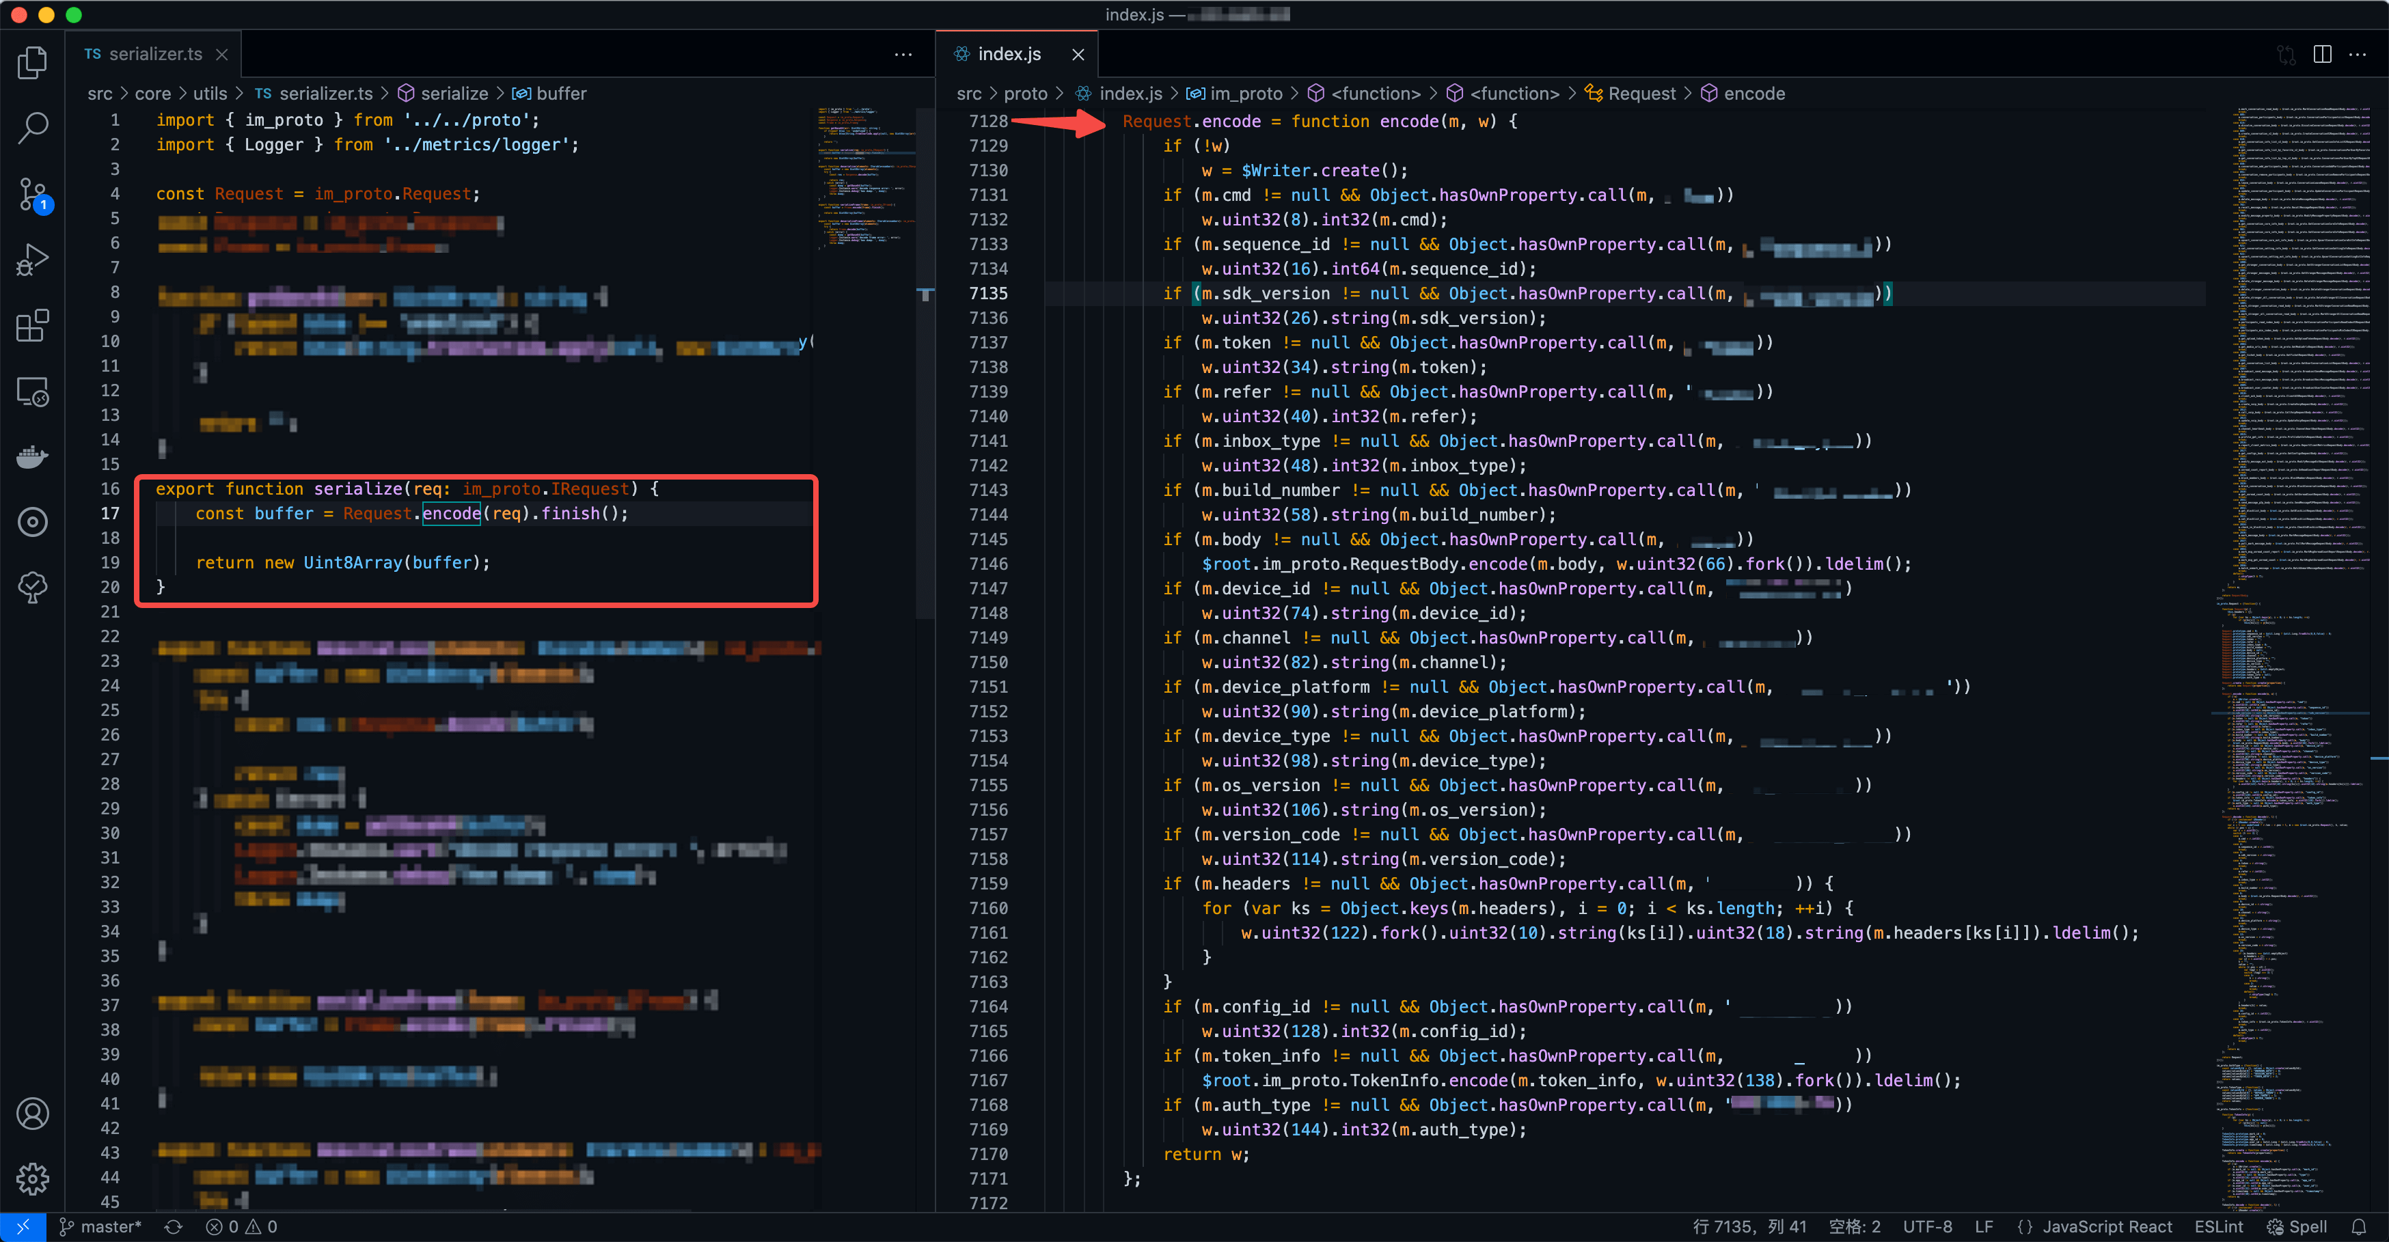Click 'Logger' in the second import line
2389x1242 pixels.
tap(273, 145)
